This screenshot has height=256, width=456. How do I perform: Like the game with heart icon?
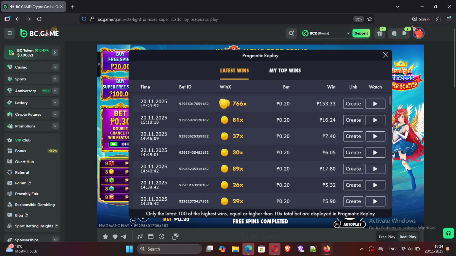coord(115,237)
